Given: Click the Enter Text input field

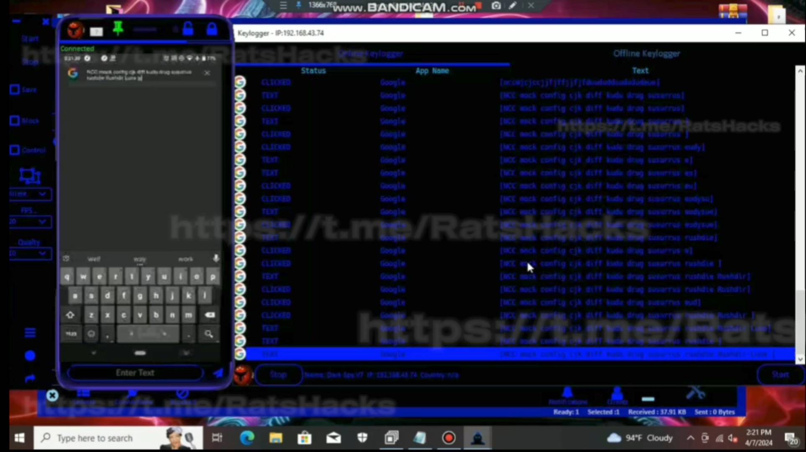Looking at the screenshot, I should 135,373.
